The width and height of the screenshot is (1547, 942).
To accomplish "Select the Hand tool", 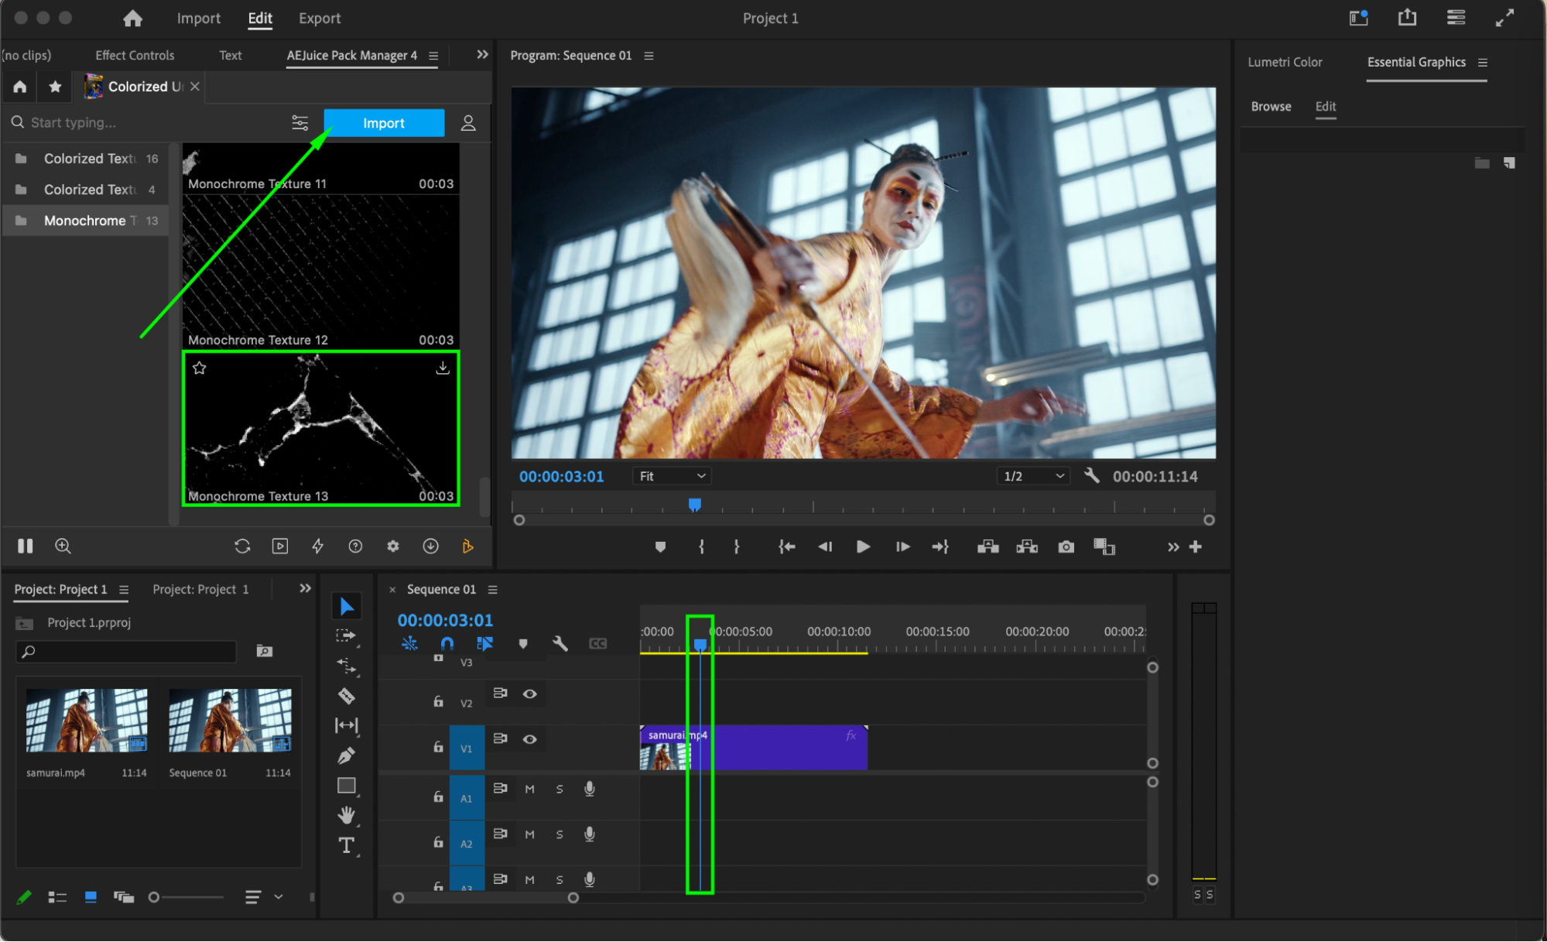I will [x=346, y=814].
